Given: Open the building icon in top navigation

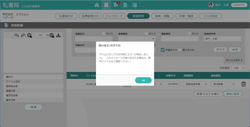Looking at the screenshot, I should [x=106, y=5].
